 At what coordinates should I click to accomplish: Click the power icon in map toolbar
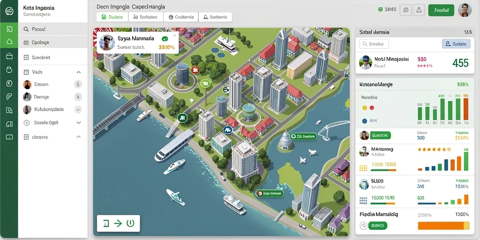pos(130,223)
